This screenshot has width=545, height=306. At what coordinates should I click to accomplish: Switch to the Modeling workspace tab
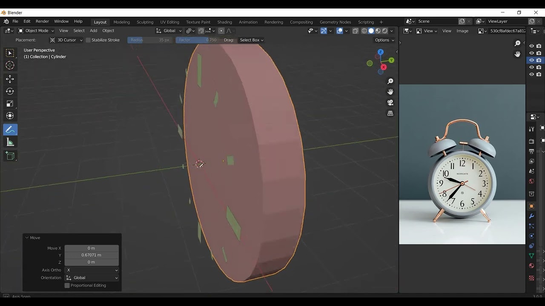[x=121, y=22]
